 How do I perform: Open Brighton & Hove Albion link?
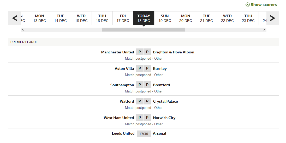point(174,52)
